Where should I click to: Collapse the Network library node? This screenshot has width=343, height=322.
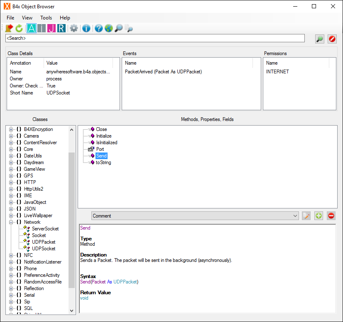pos(11,222)
